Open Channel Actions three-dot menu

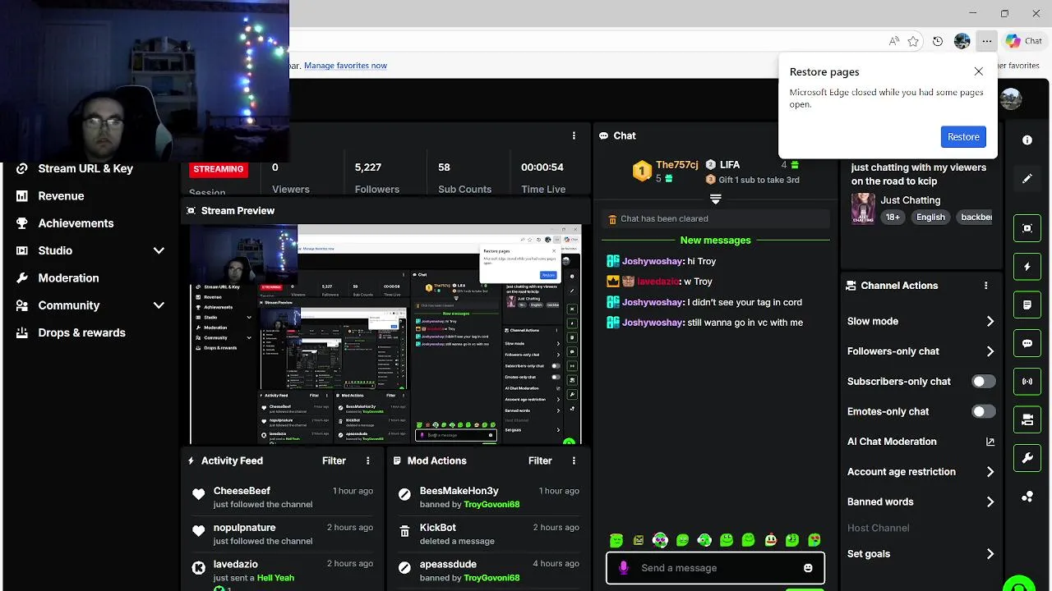click(985, 286)
